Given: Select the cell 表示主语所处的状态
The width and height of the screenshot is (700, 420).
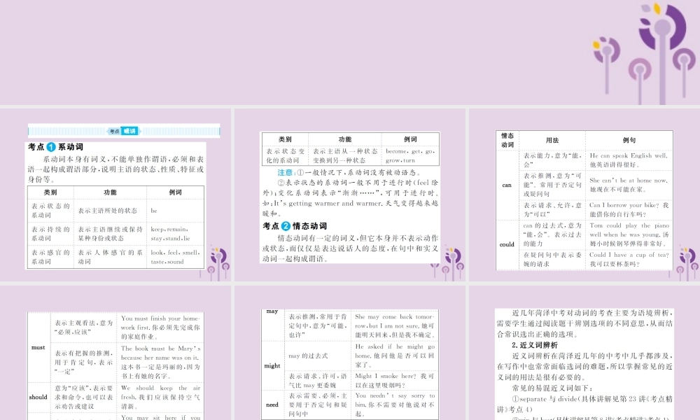Looking at the screenshot, I should tap(108, 210).
